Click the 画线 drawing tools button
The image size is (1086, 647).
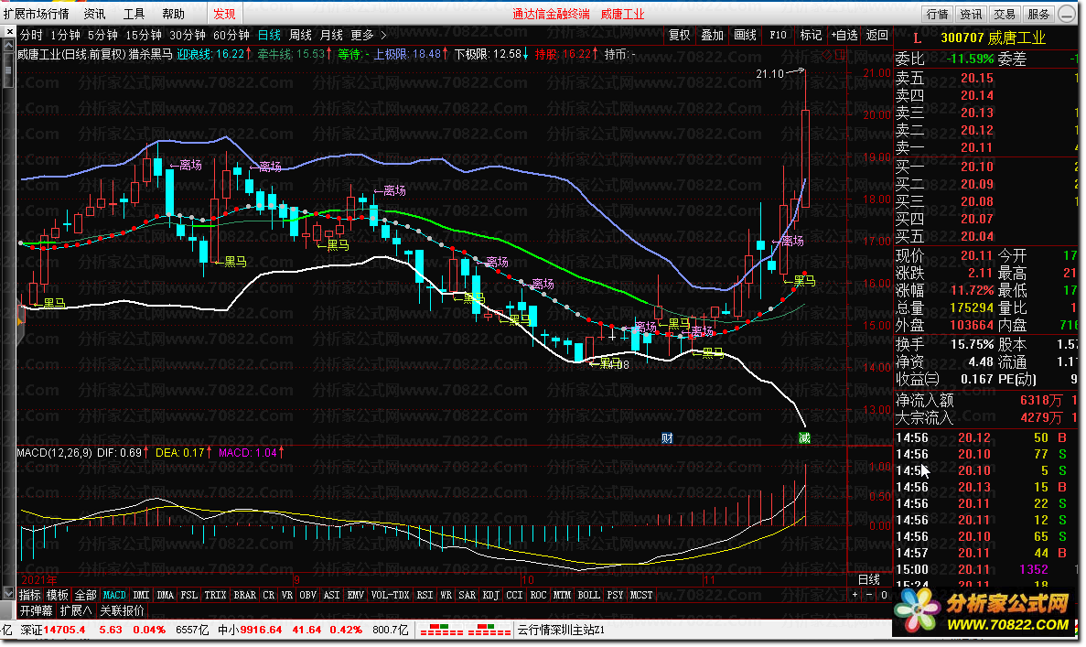click(746, 35)
